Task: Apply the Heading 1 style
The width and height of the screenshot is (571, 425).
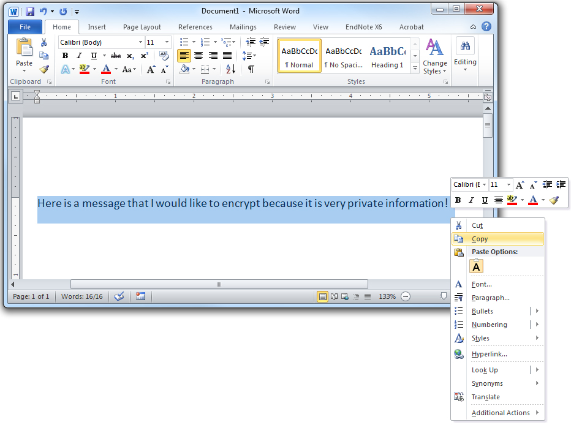Action: 387,56
